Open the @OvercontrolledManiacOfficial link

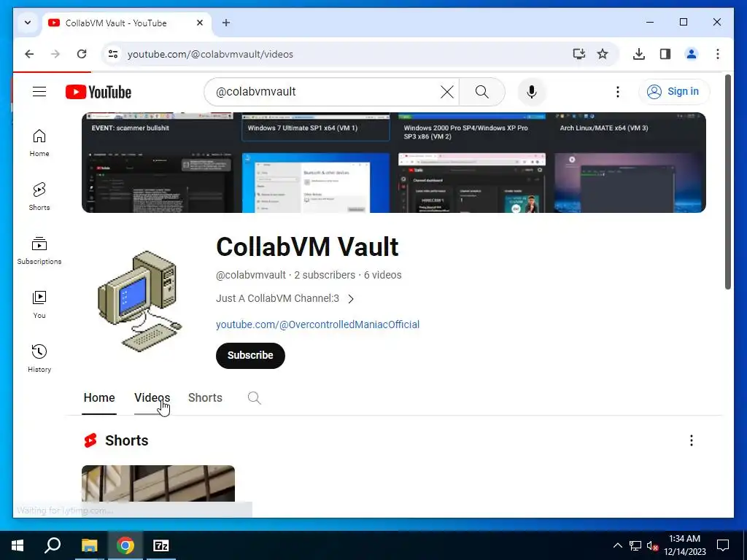(318, 324)
